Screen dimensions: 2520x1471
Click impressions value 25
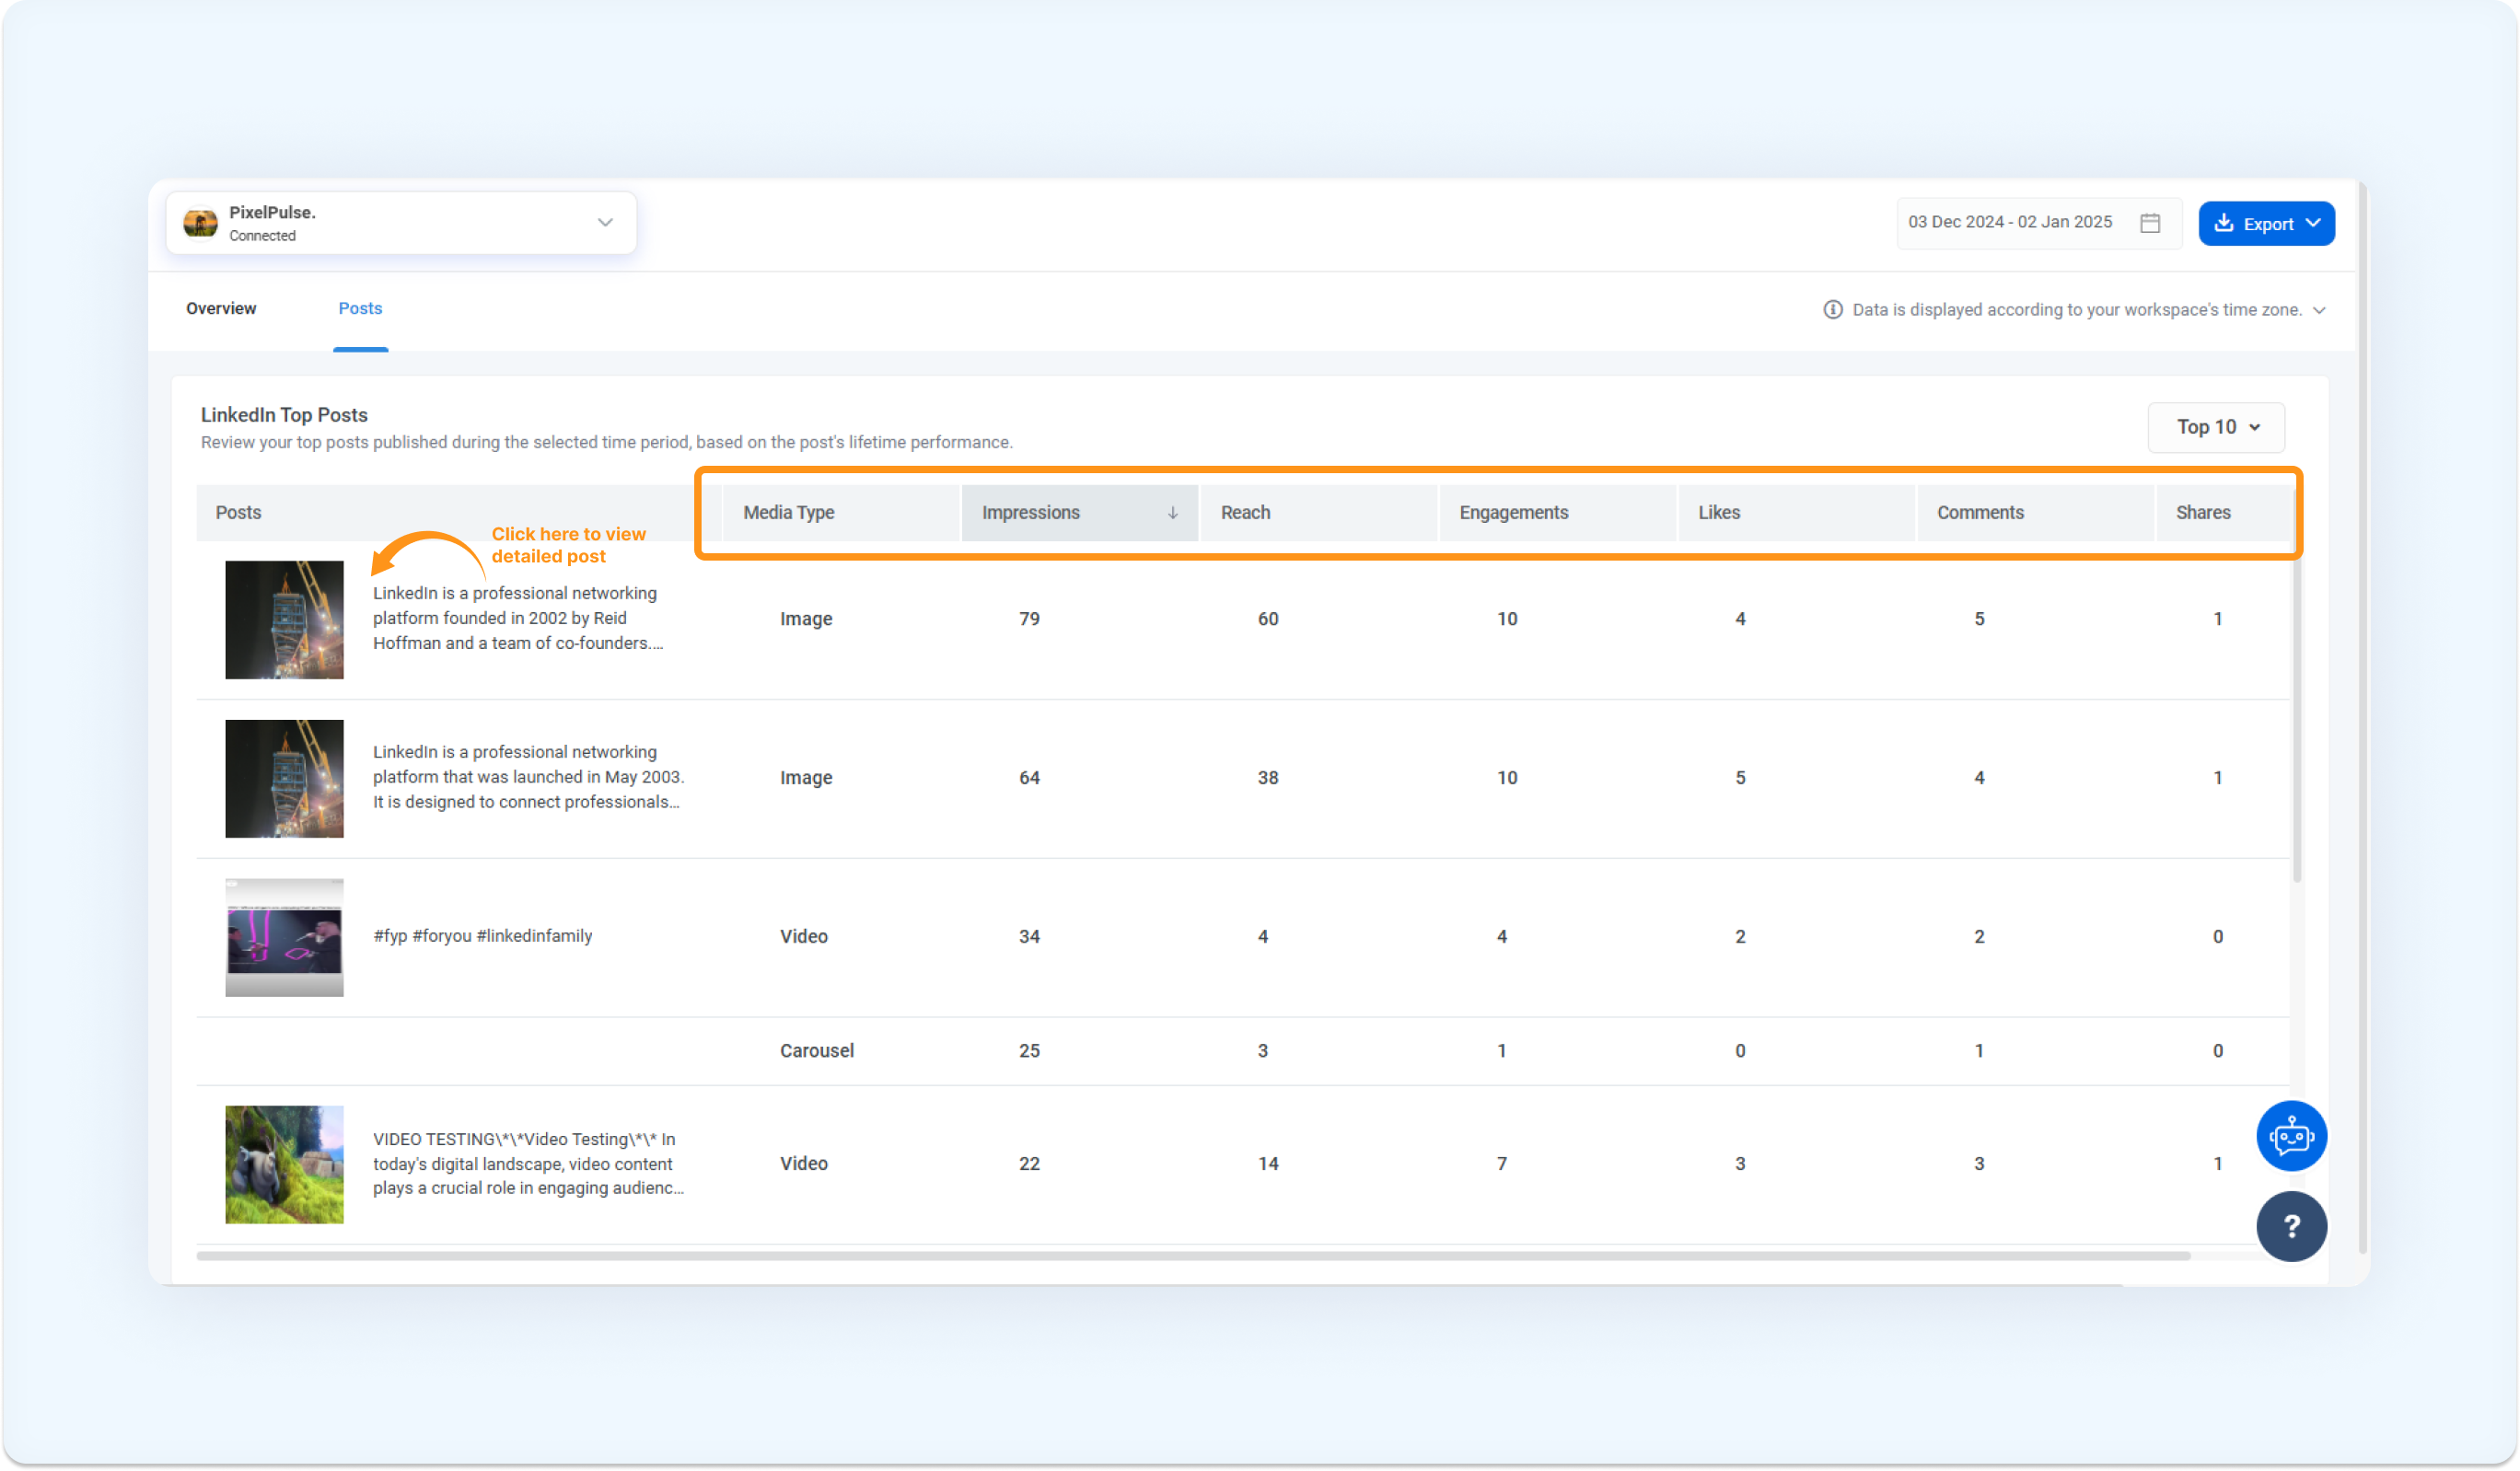click(x=1029, y=1051)
